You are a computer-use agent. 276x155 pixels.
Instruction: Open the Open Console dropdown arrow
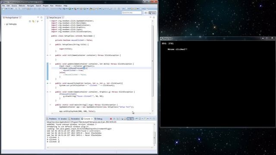[148, 119]
